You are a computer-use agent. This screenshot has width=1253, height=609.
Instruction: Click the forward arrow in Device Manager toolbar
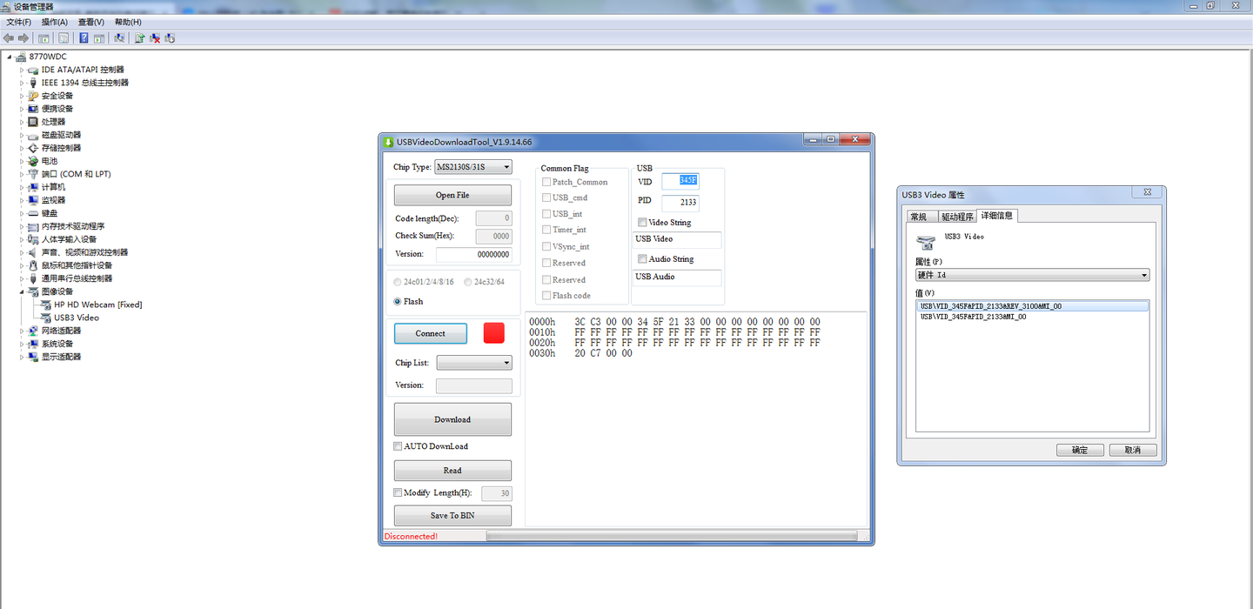[23, 38]
